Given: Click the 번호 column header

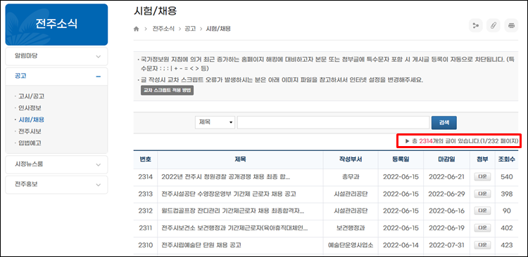Looking at the screenshot, I should coord(146,159).
